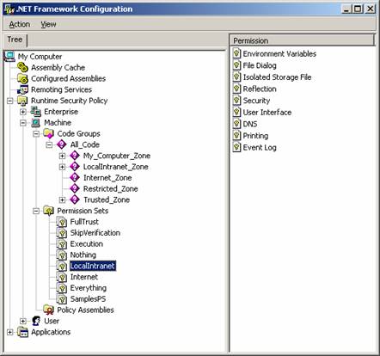Click the Internet_Zone diamond icon
Image resolution: width=380 pixels, height=356 pixels.
click(75, 178)
